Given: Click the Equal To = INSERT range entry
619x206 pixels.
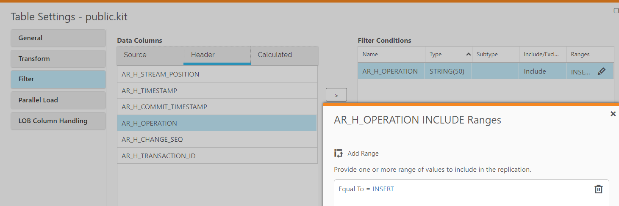Looking at the screenshot, I should tap(366, 189).
